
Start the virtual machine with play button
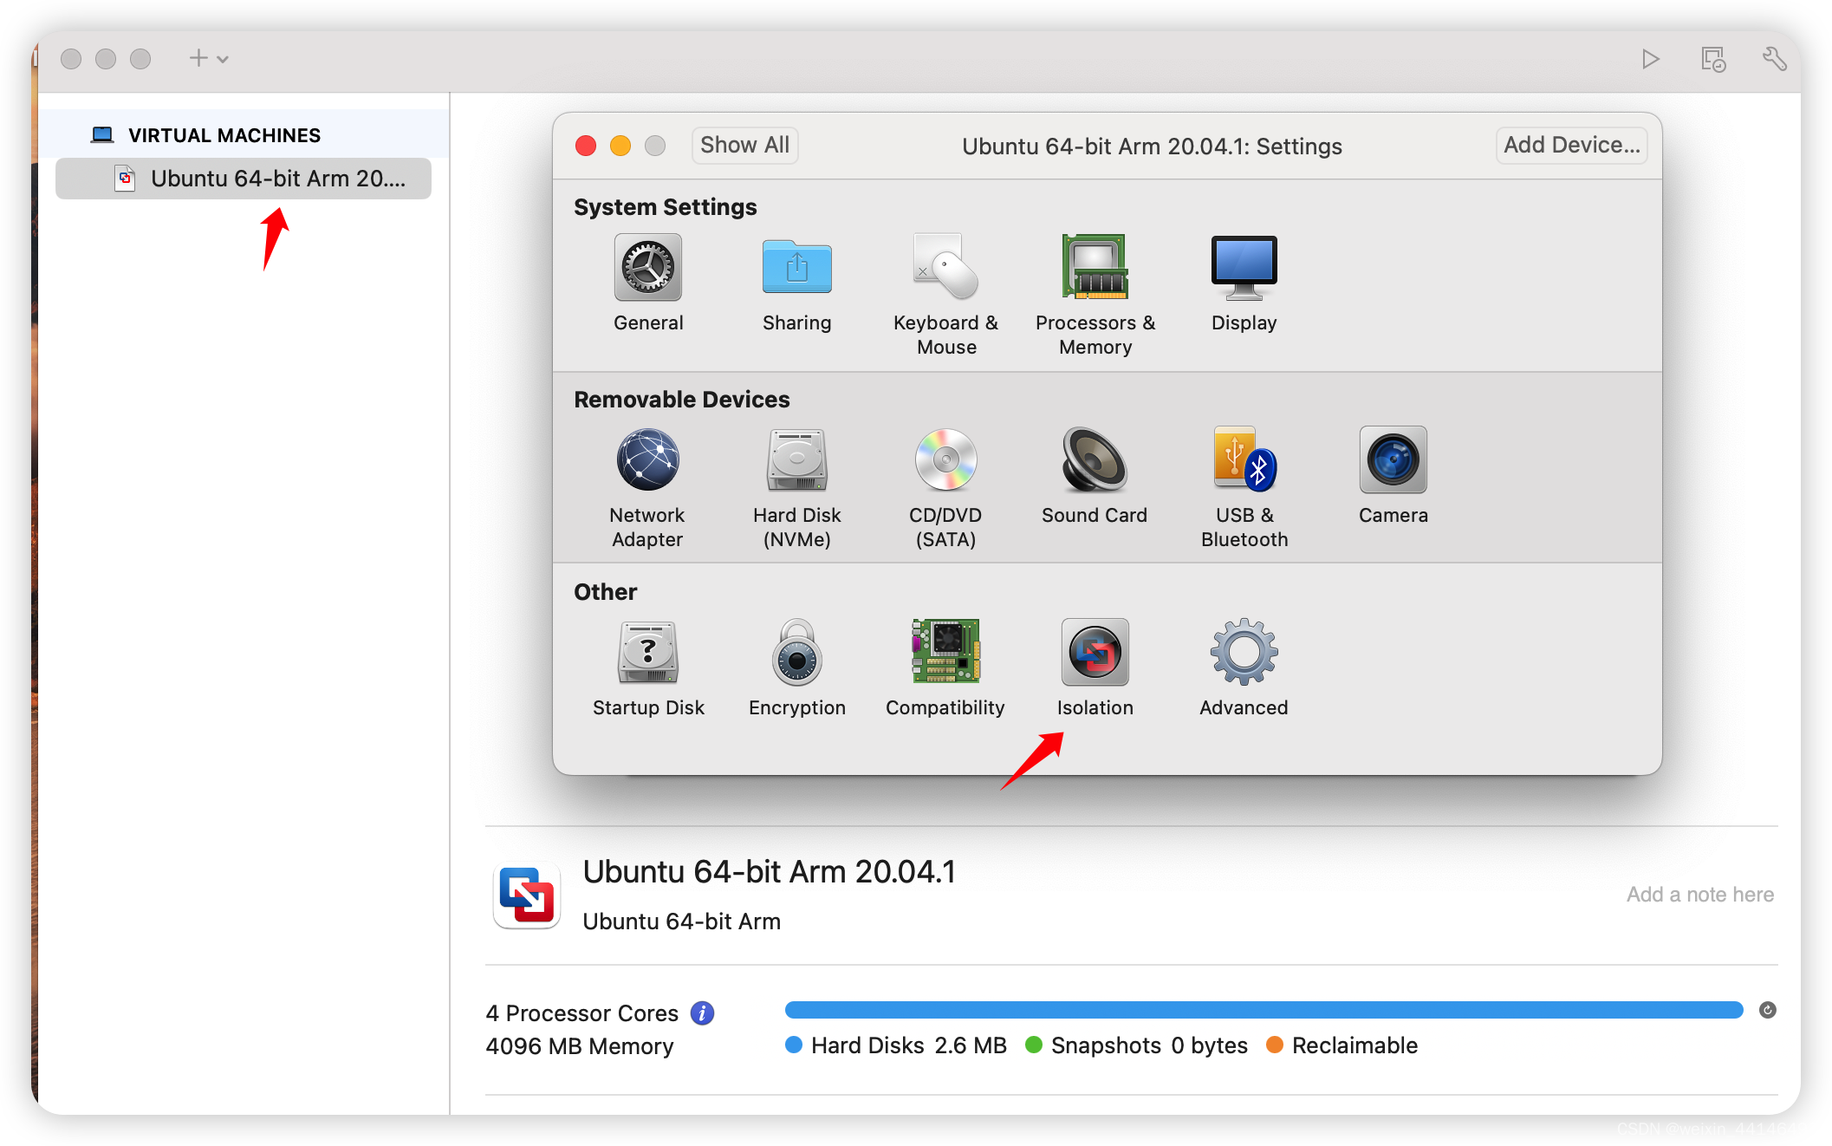coord(1651,59)
